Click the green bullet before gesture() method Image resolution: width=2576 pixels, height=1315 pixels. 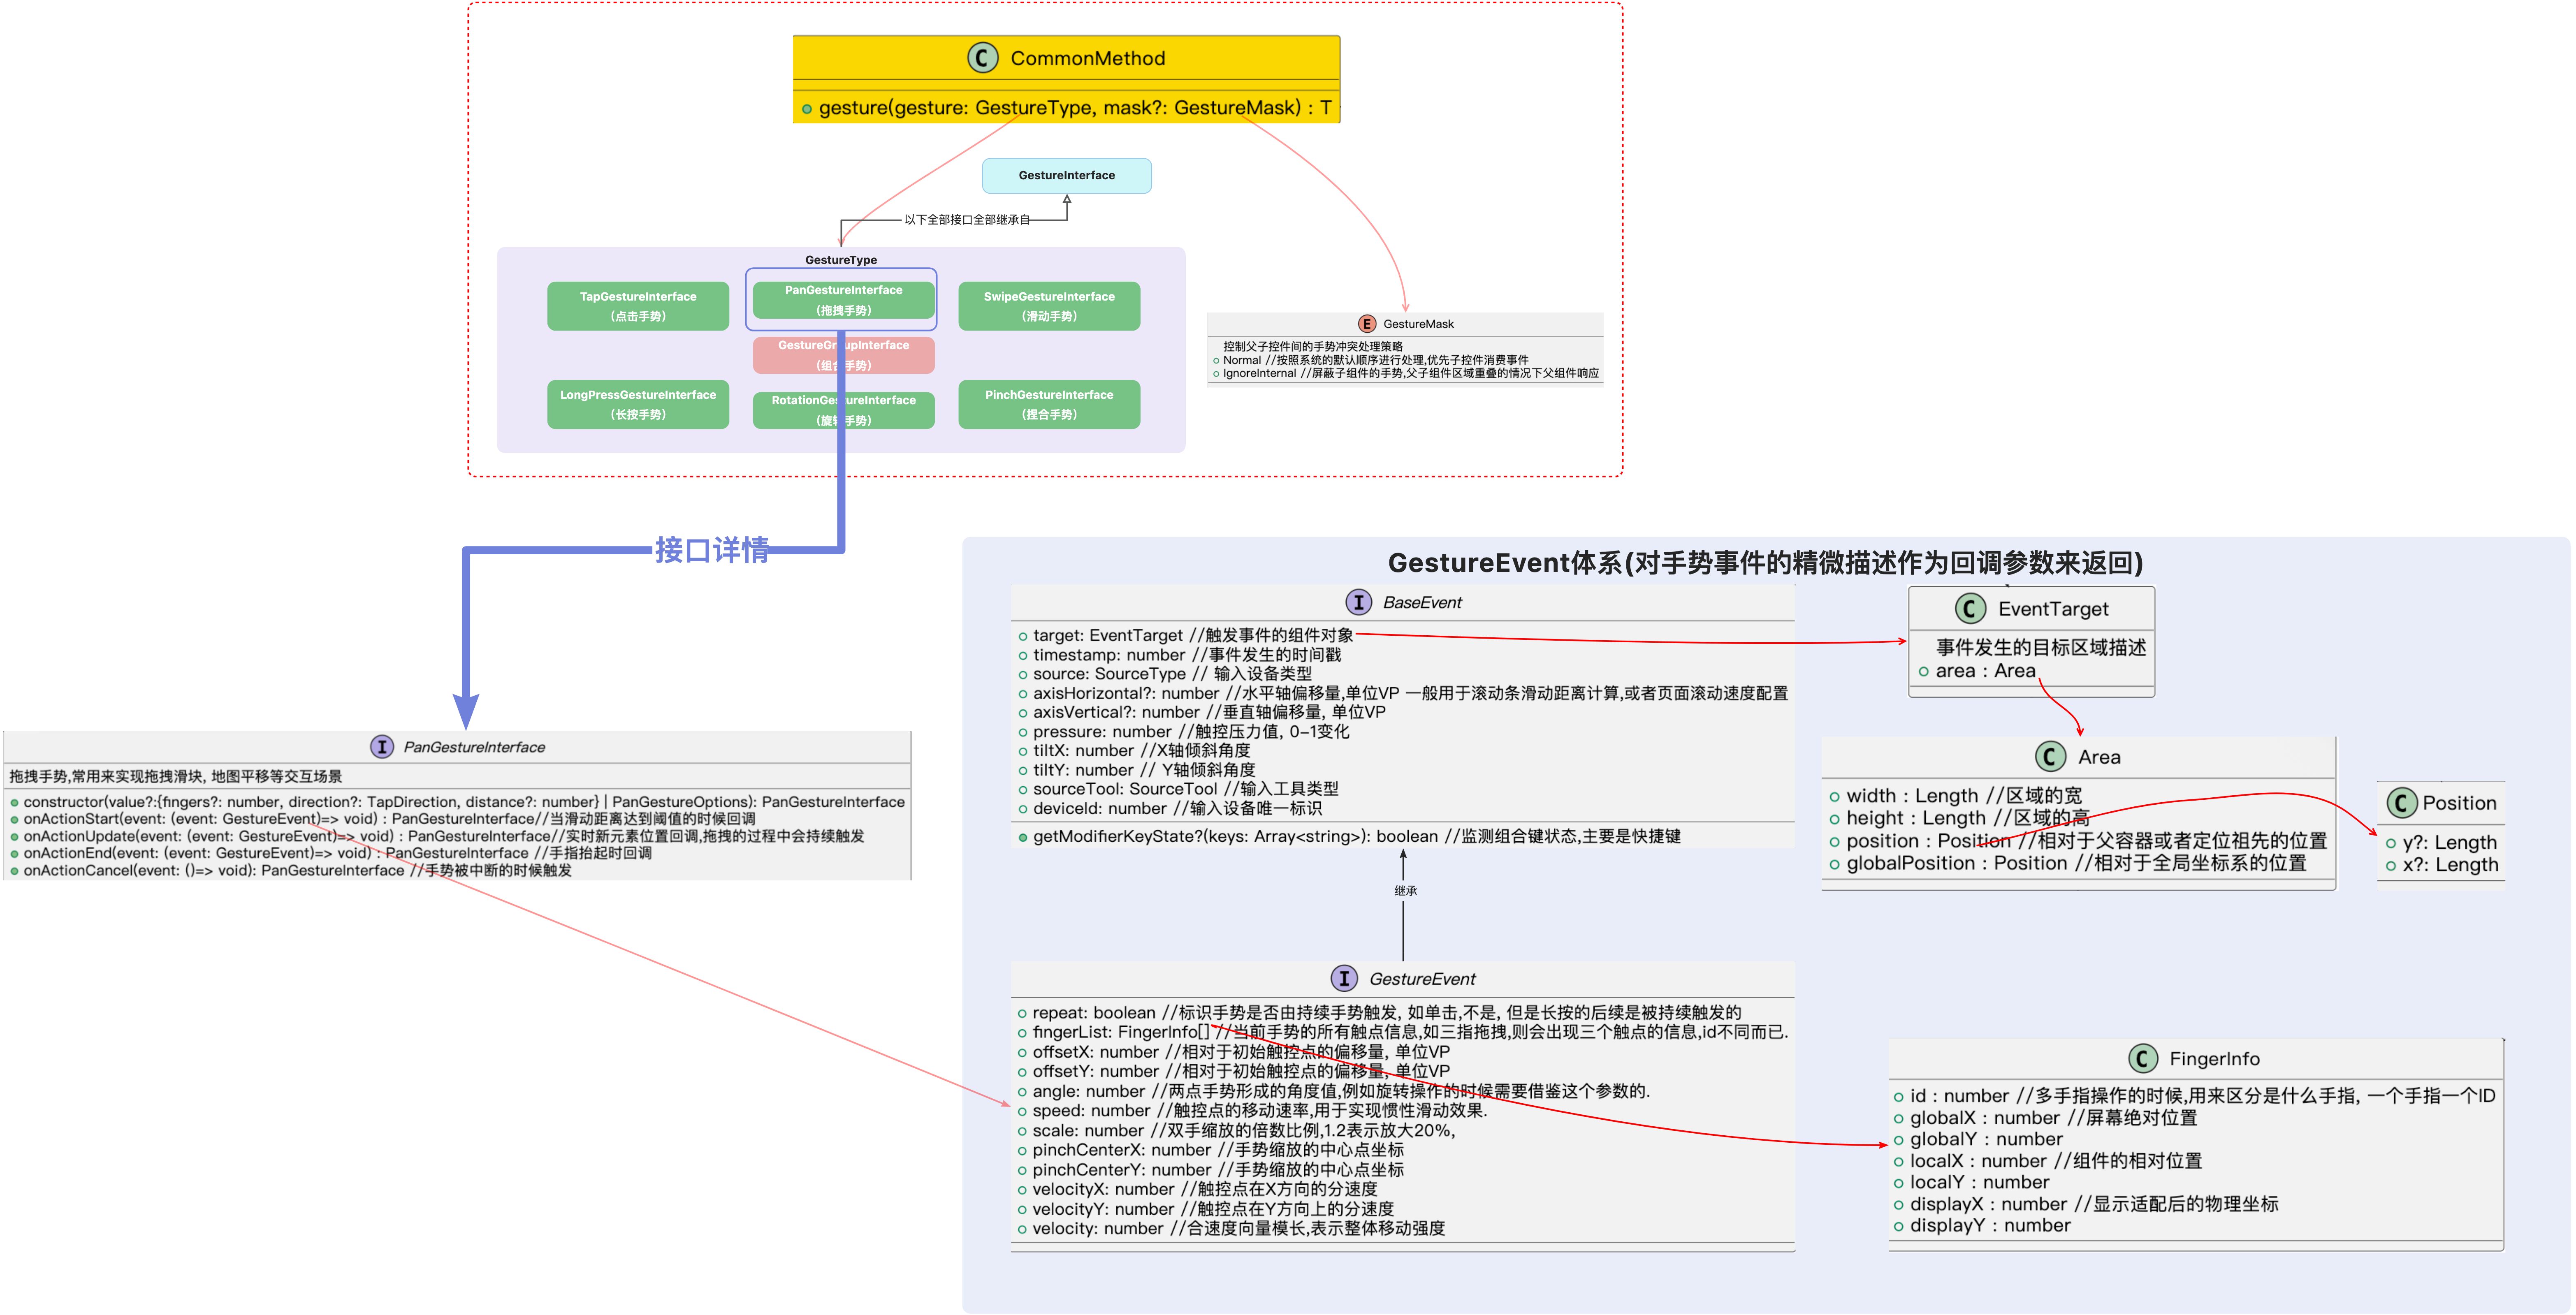pyautogui.click(x=806, y=108)
